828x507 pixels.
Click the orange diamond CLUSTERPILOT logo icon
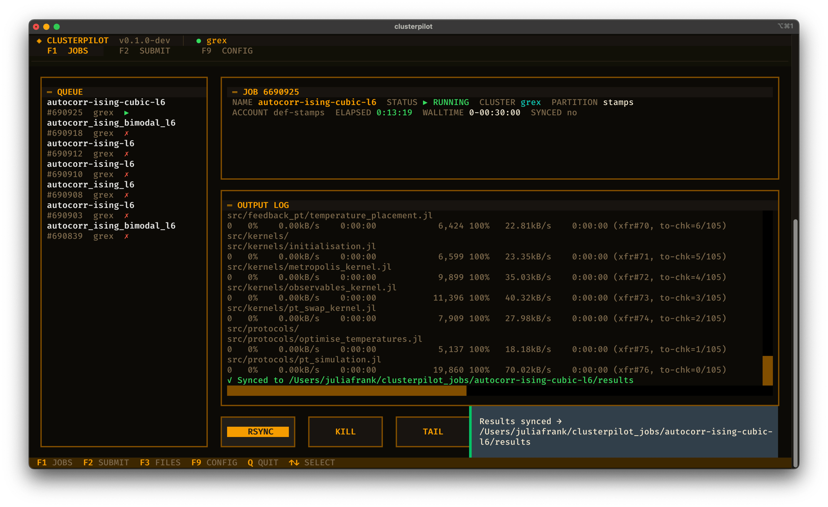click(x=39, y=41)
